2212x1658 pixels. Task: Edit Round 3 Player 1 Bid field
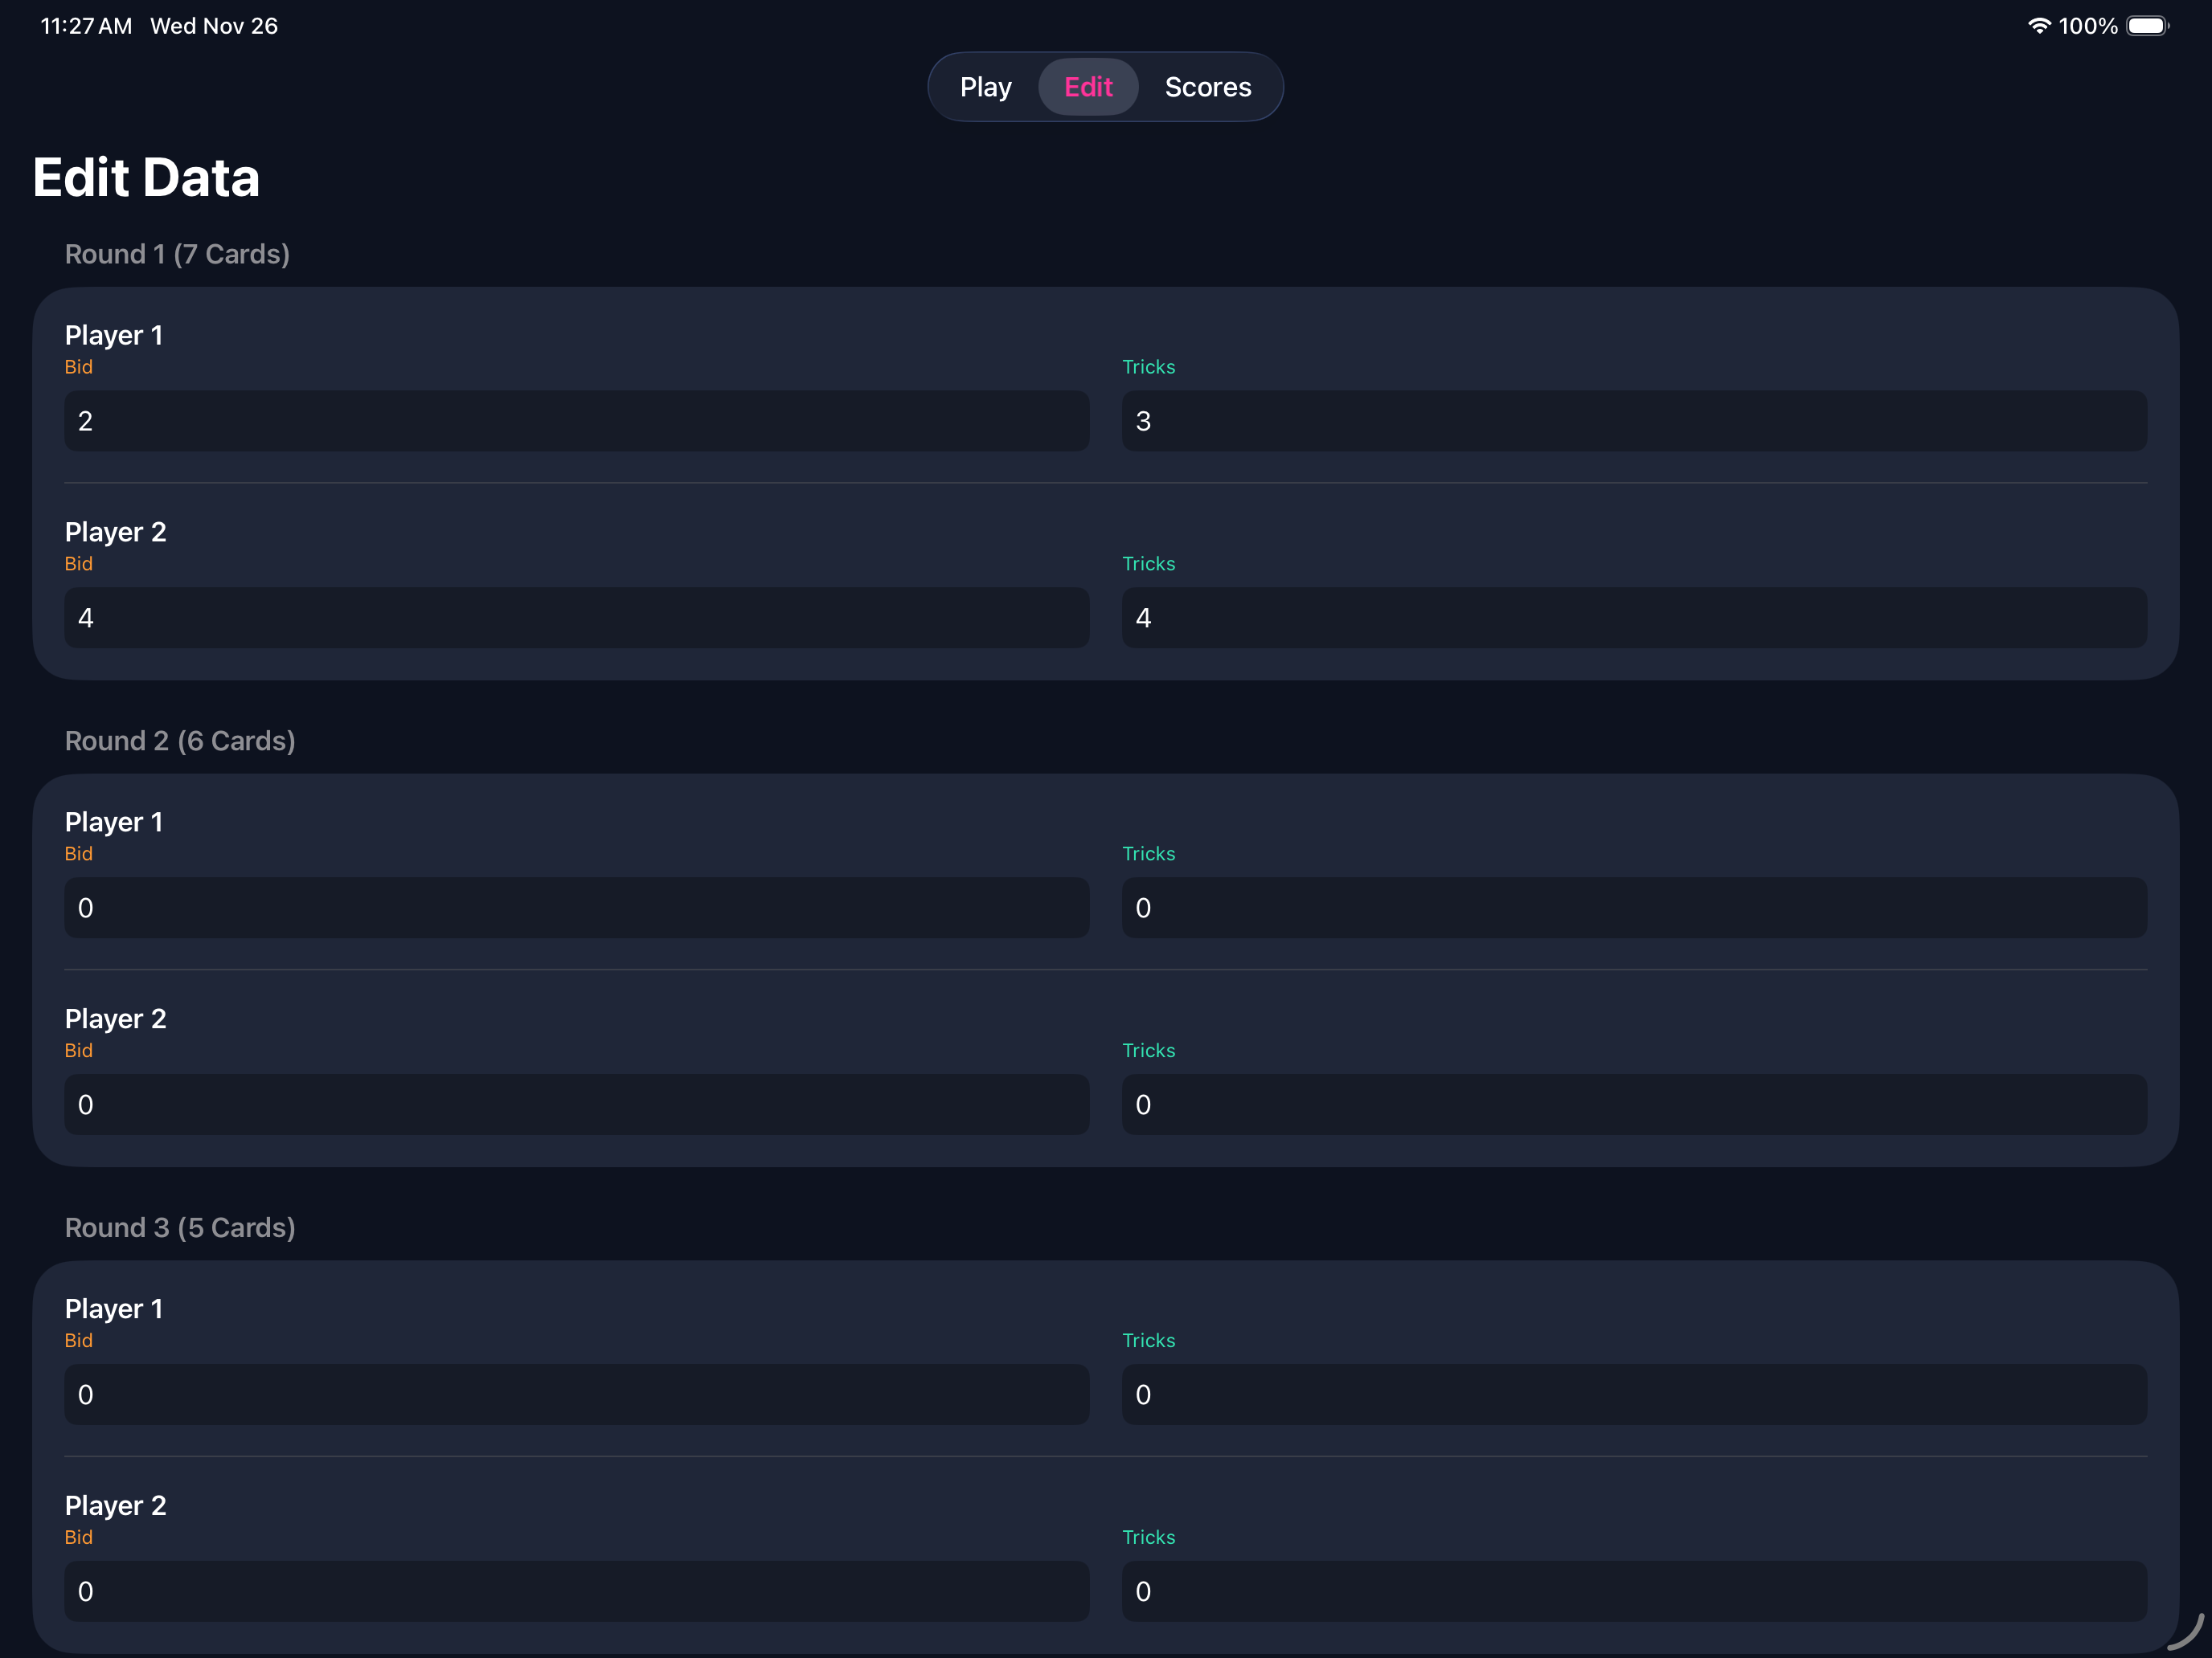577,1395
